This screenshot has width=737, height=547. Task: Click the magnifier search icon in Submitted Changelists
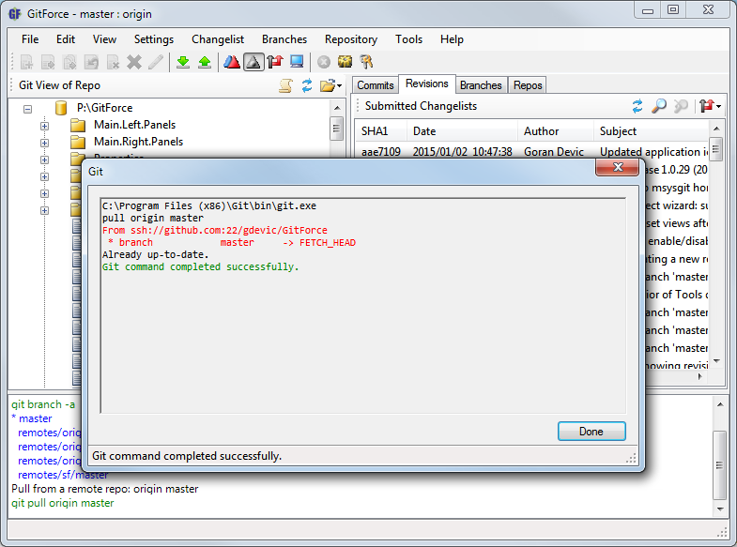tap(659, 106)
